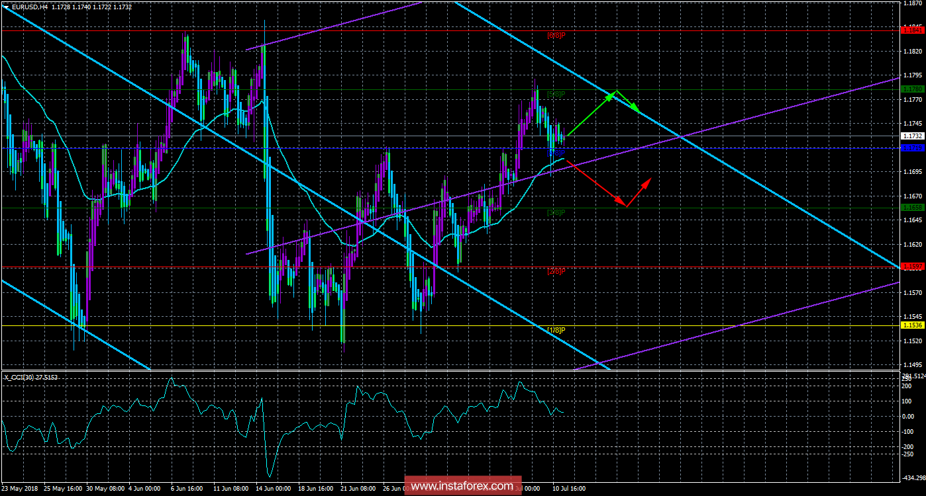Click the [2/8]P Murray level label

click(x=556, y=271)
